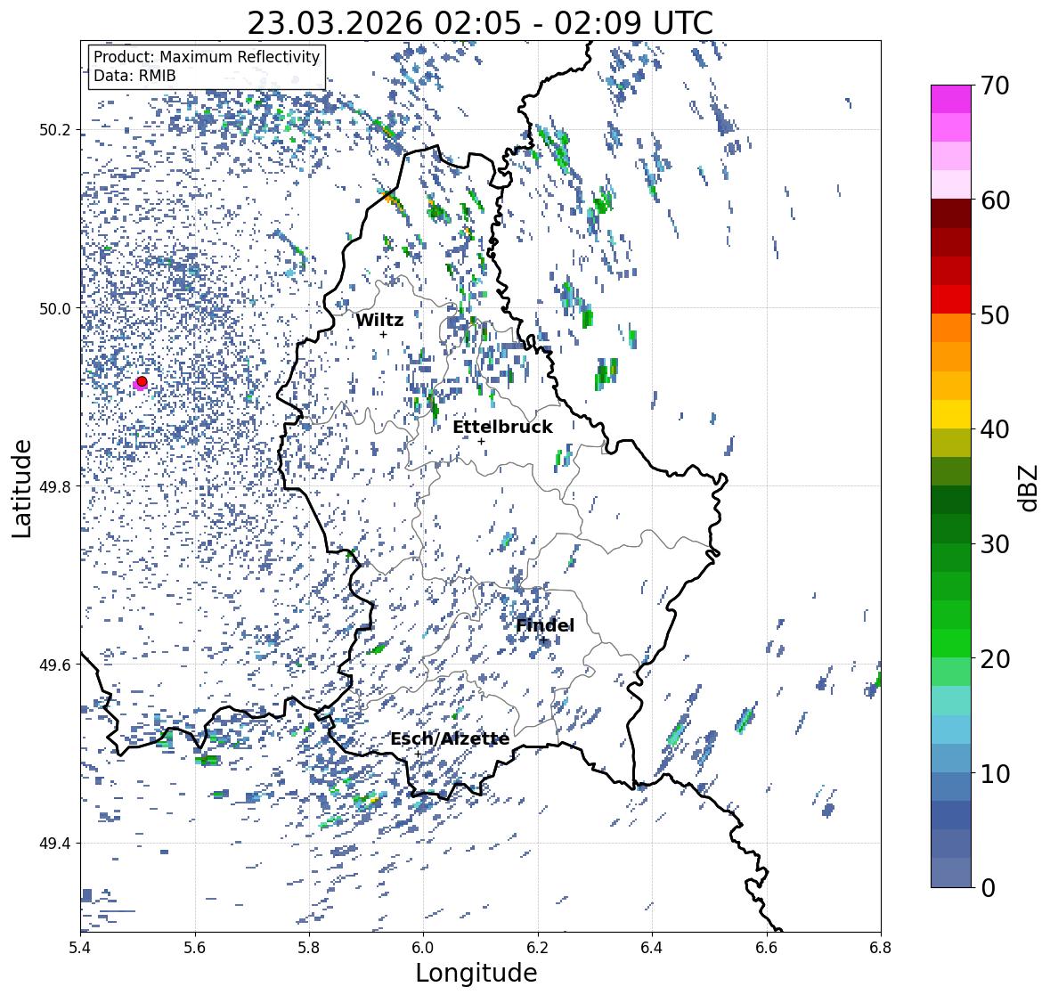Select the Ettelbruck city label
The width and height of the screenshot is (1050, 995).
(x=502, y=427)
